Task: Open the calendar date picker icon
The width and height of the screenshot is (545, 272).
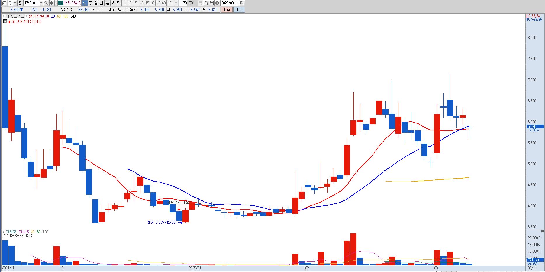Action: (x=242, y=3)
